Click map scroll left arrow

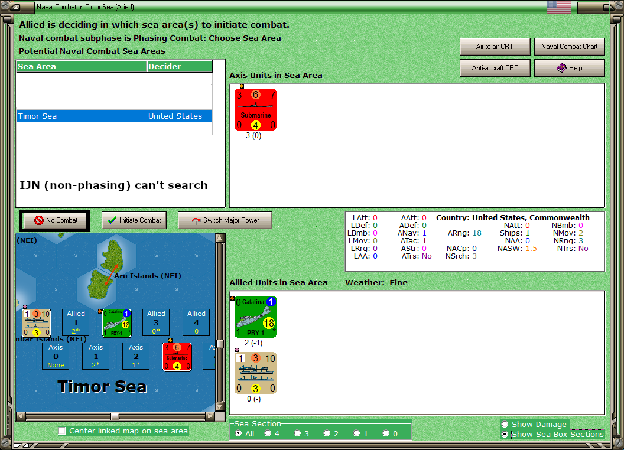point(21,416)
